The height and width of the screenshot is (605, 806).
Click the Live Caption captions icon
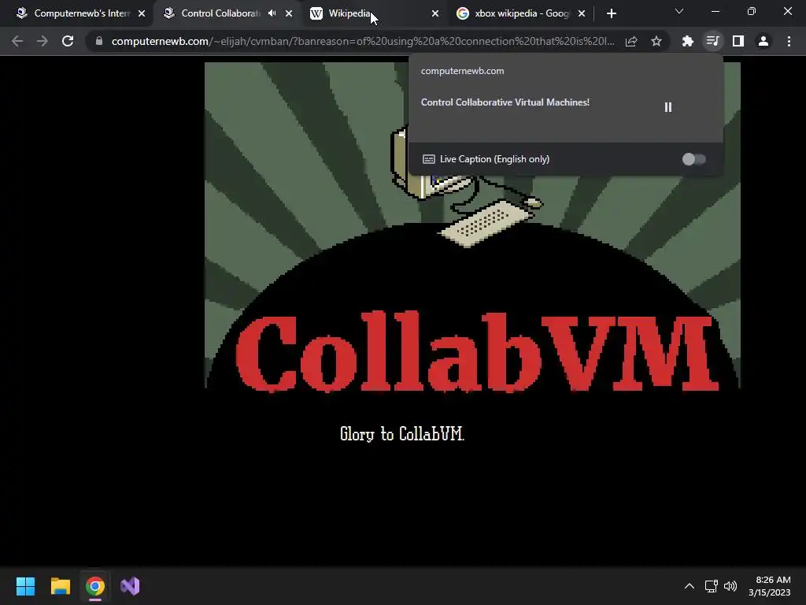point(429,159)
